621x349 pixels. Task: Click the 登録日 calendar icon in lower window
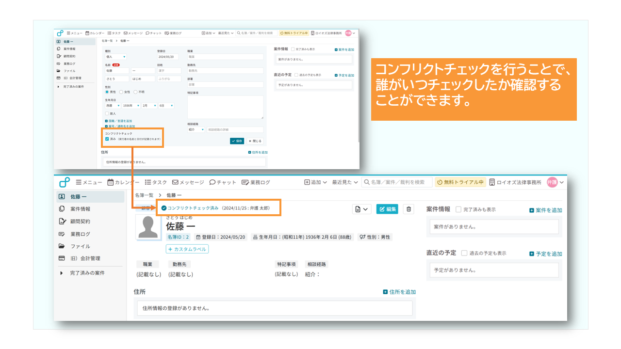click(x=198, y=237)
